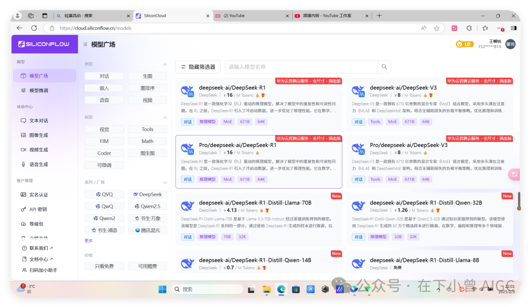Screen dimensions: 531x307
Task: Select the 可微调 tag filter
Action: pos(104,165)
